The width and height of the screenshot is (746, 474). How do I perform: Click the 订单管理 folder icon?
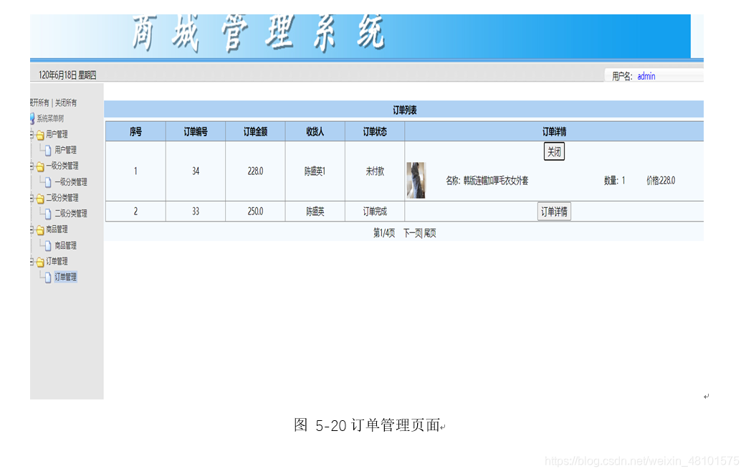(x=39, y=260)
